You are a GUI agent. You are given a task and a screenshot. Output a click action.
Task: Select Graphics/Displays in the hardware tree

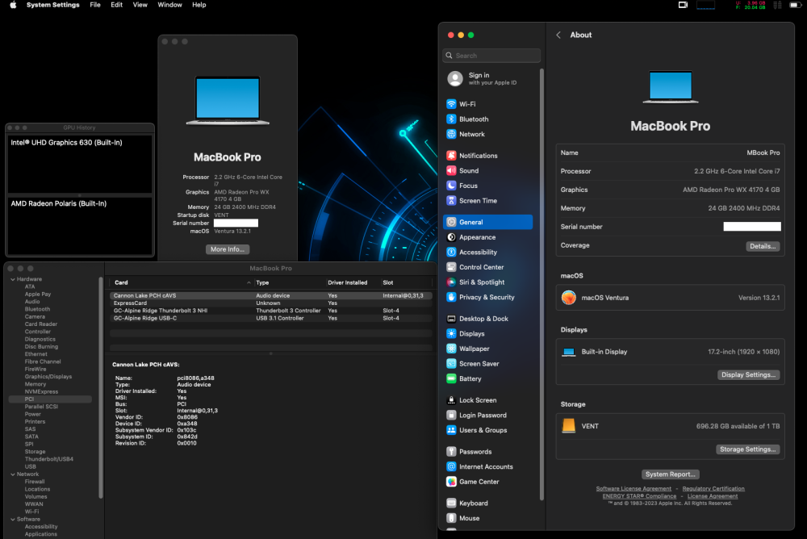[48, 377]
